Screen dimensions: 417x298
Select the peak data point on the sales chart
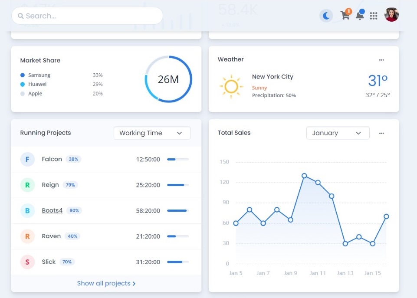[304, 176]
